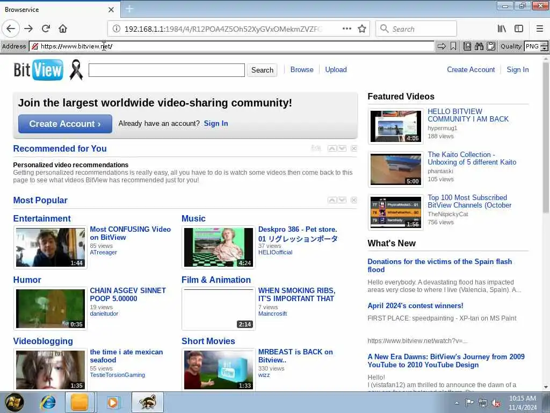Go back using the Firefox back arrow

point(11,29)
